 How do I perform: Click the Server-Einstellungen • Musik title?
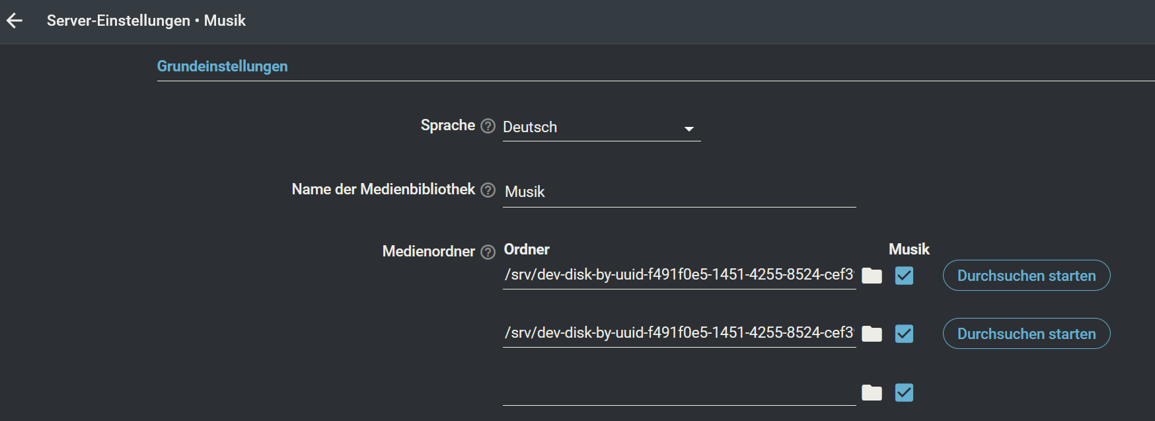(x=146, y=20)
